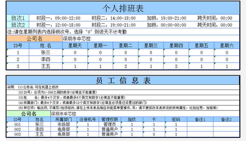Click 张三's 星期天 shift cell
246x141 pixels.
(75, 53)
